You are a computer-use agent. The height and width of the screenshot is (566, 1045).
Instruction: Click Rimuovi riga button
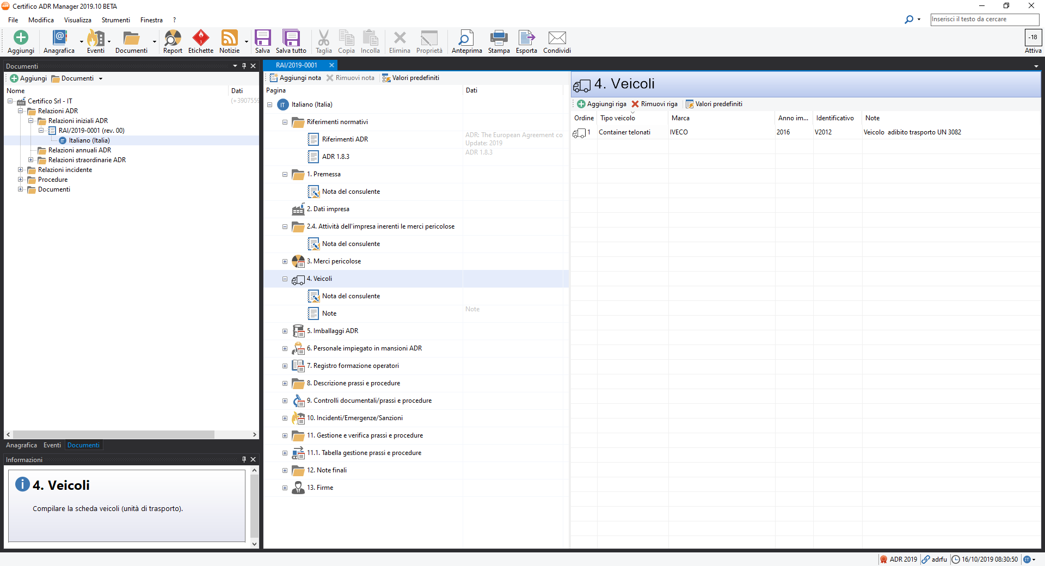click(654, 104)
